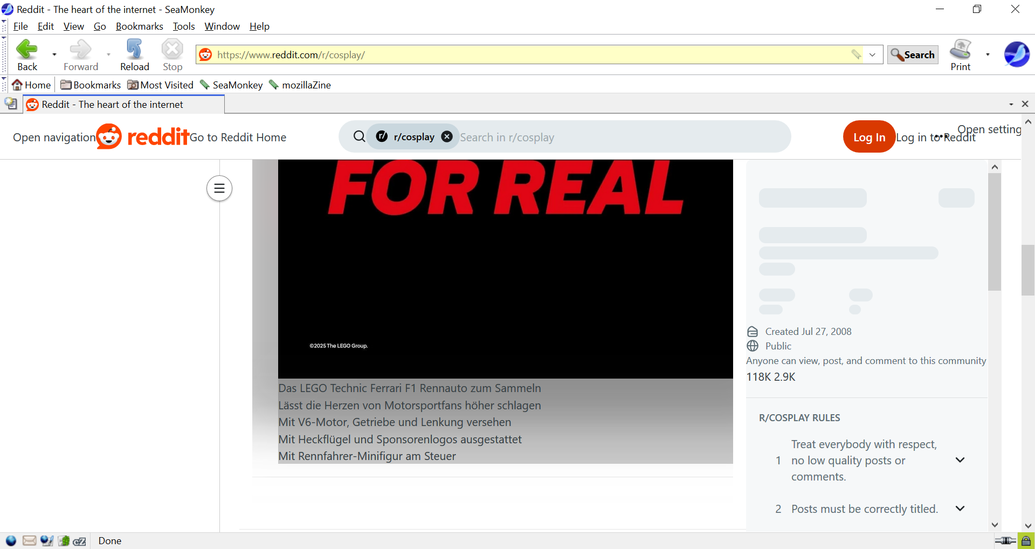Open the Bookmarks menu
This screenshot has height=549, width=1035.
139,26
